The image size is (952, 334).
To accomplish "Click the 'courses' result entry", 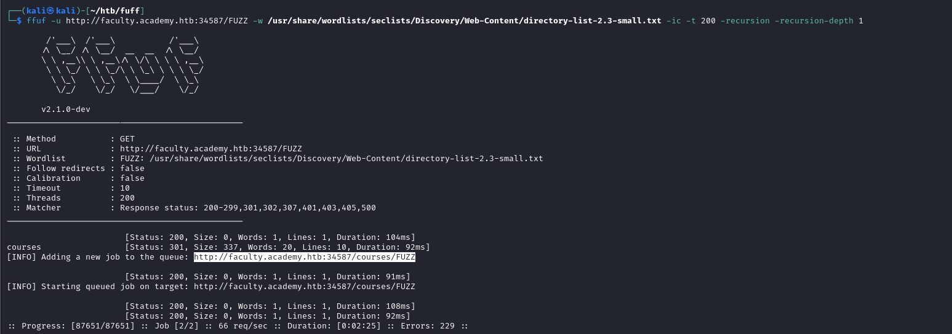I will coord(24,247).
